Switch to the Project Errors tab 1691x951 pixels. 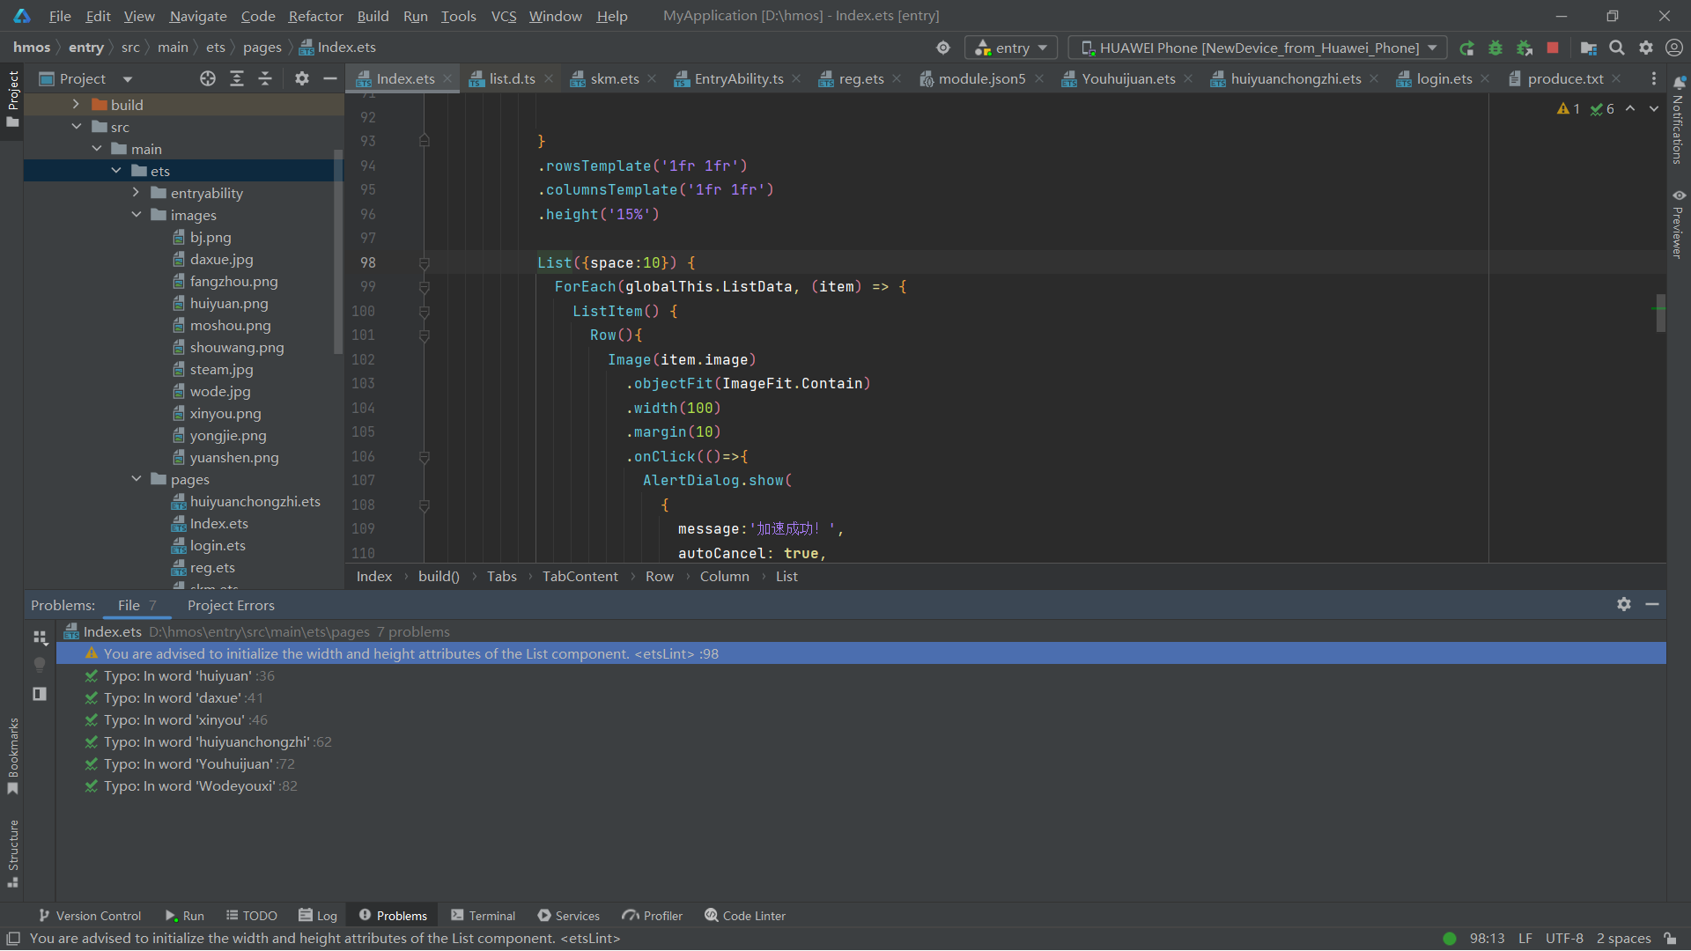[x=231, y=605]
